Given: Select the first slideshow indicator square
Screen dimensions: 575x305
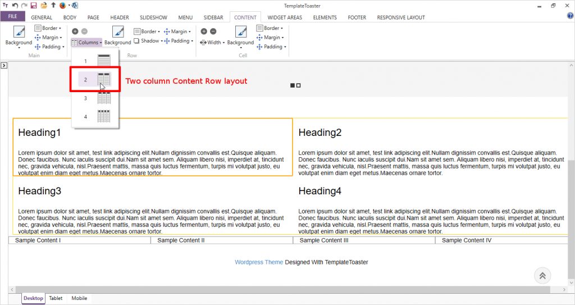Looking at the screenshot, I should point(293,85).
